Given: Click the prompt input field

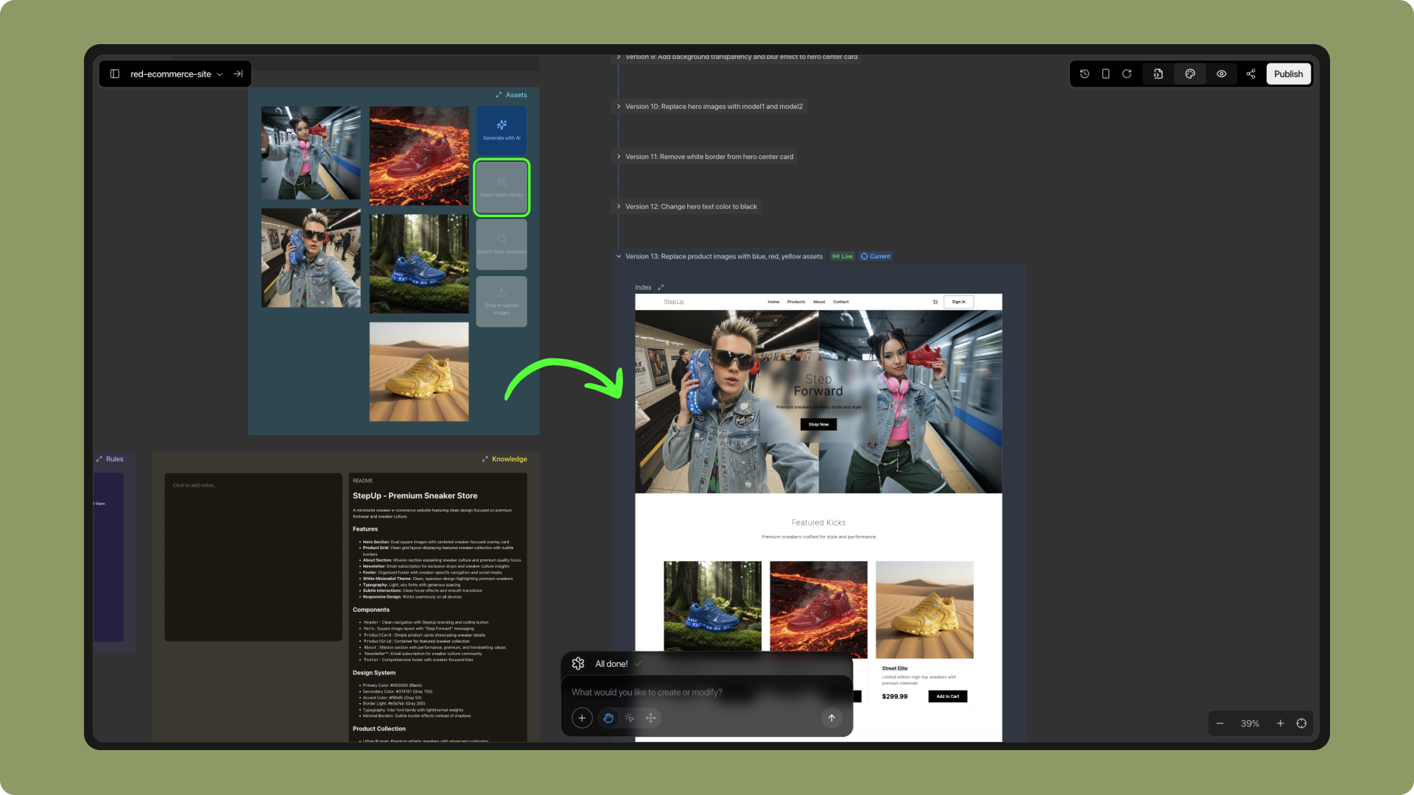Looking at the screenshot, I should [x=707, y=693].
